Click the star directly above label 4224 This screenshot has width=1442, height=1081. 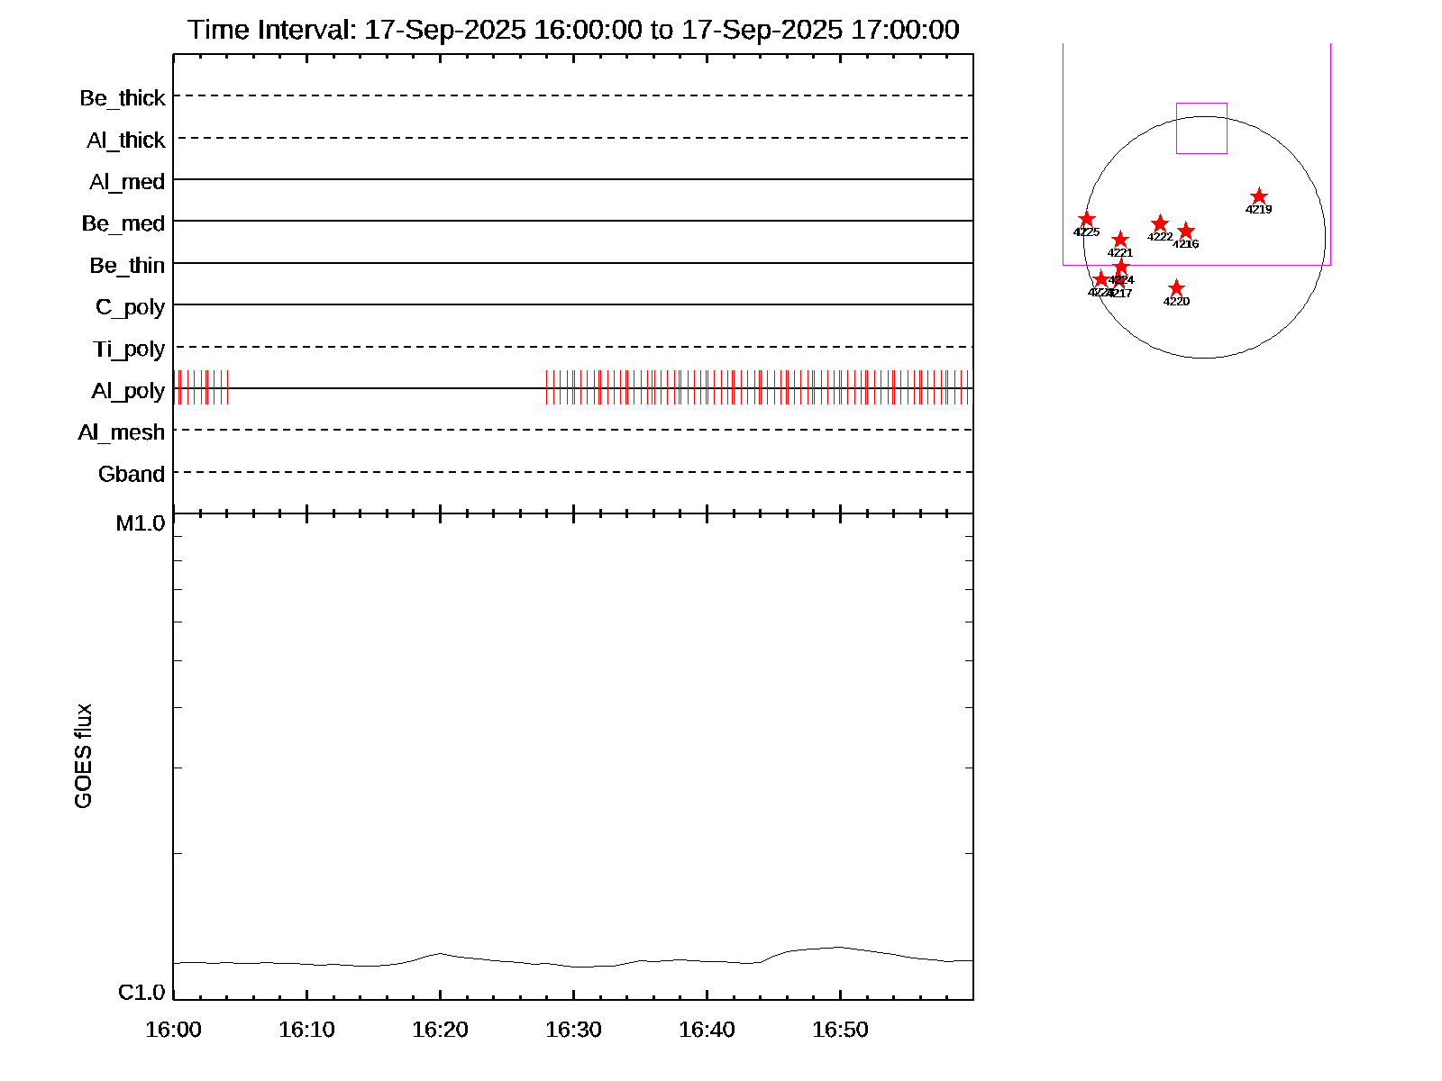point(1121,268)
